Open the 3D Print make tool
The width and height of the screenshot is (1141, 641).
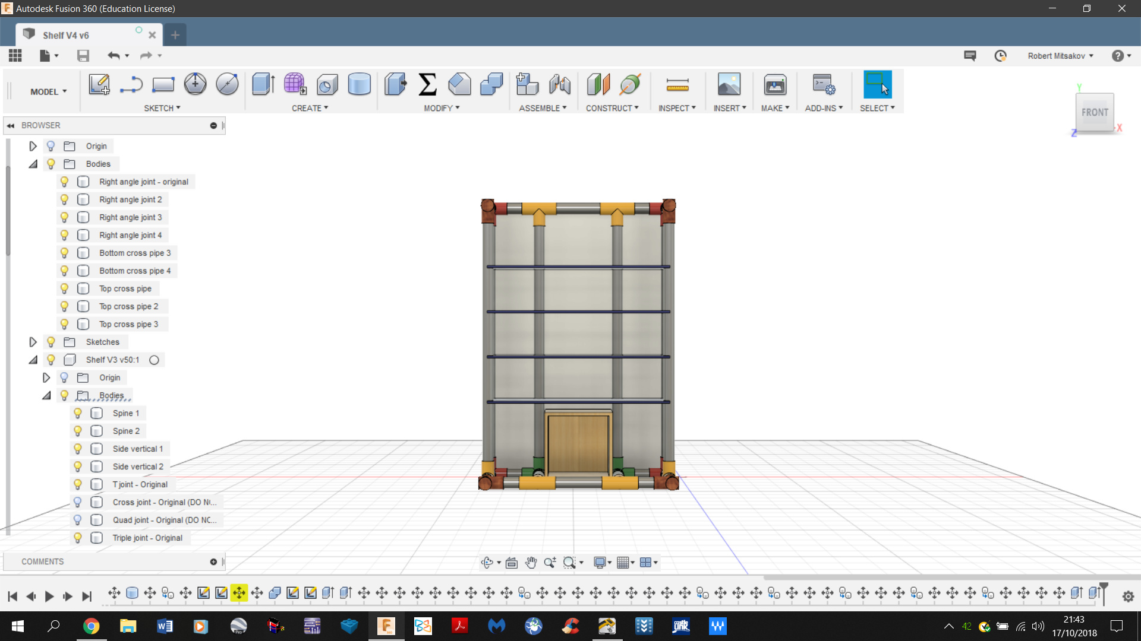[x=775, y=84]
